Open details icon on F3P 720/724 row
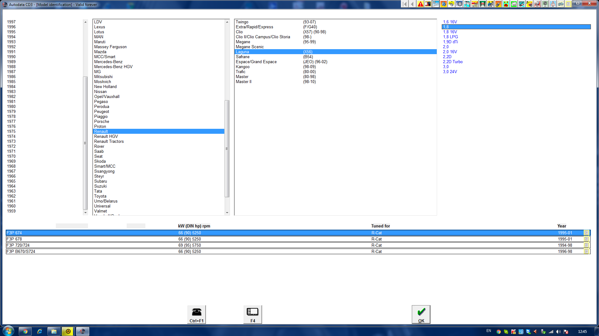This screenshot has width=599, height=336. pos(586,245)
